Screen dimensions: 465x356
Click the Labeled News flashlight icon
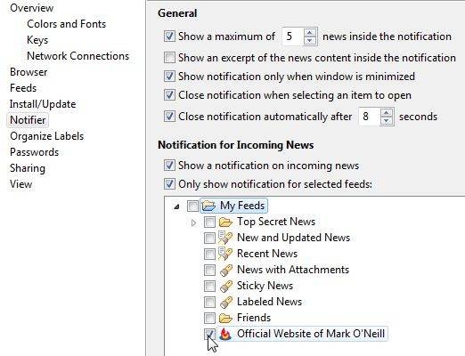(225, 302)
